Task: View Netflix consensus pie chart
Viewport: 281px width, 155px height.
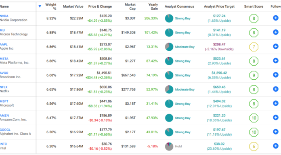Action: click(169, 89)
